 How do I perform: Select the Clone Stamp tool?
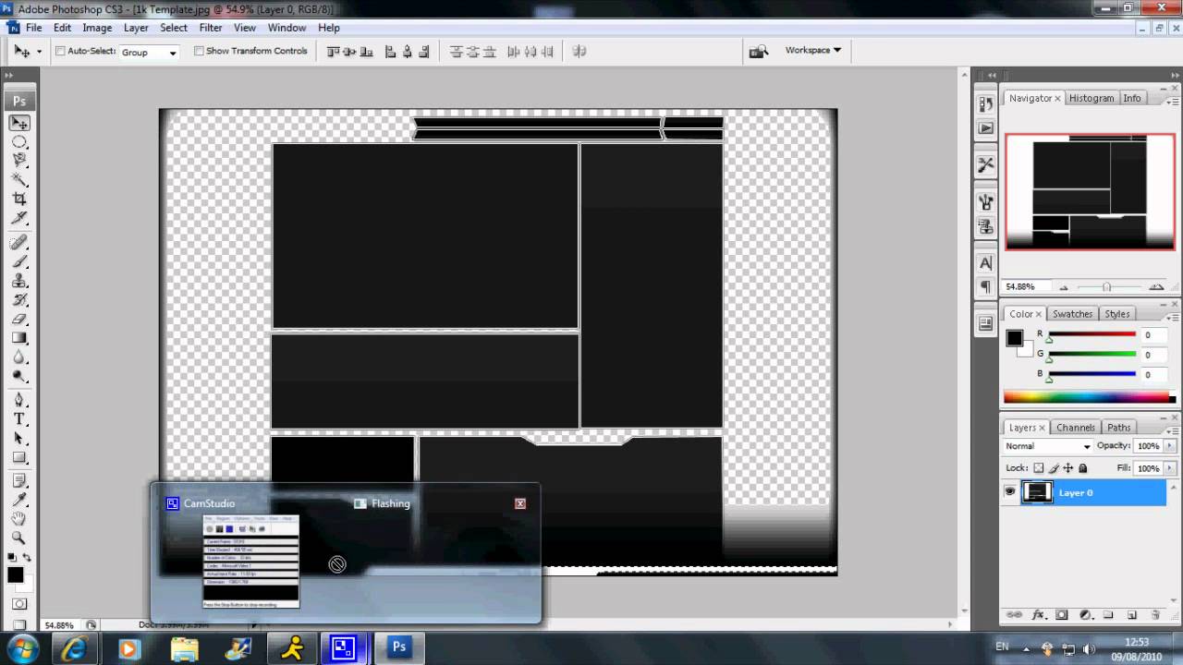pos(19,281)
